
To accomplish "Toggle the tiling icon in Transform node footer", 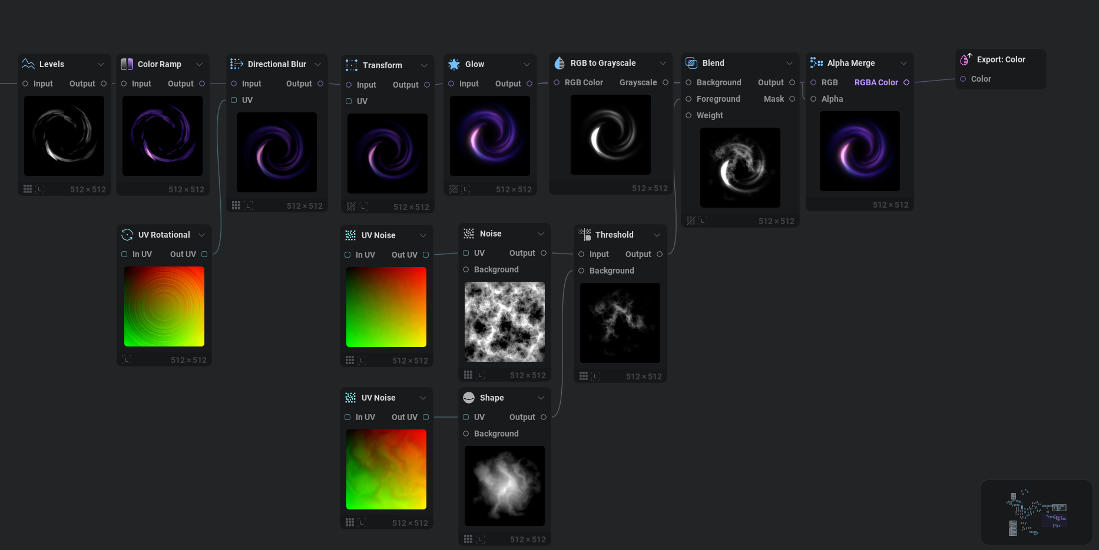I will click(x=351, y=206).
